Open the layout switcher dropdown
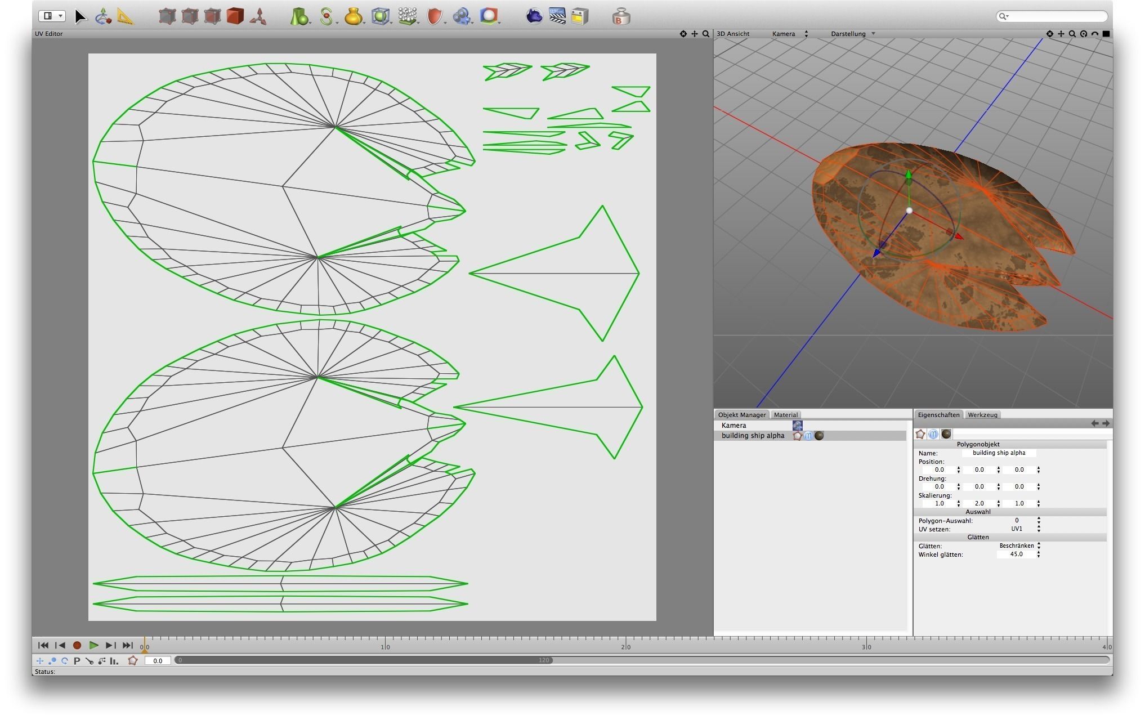Image resolution: width=1145 pixels, height=720 pixels. pos(52,16)
